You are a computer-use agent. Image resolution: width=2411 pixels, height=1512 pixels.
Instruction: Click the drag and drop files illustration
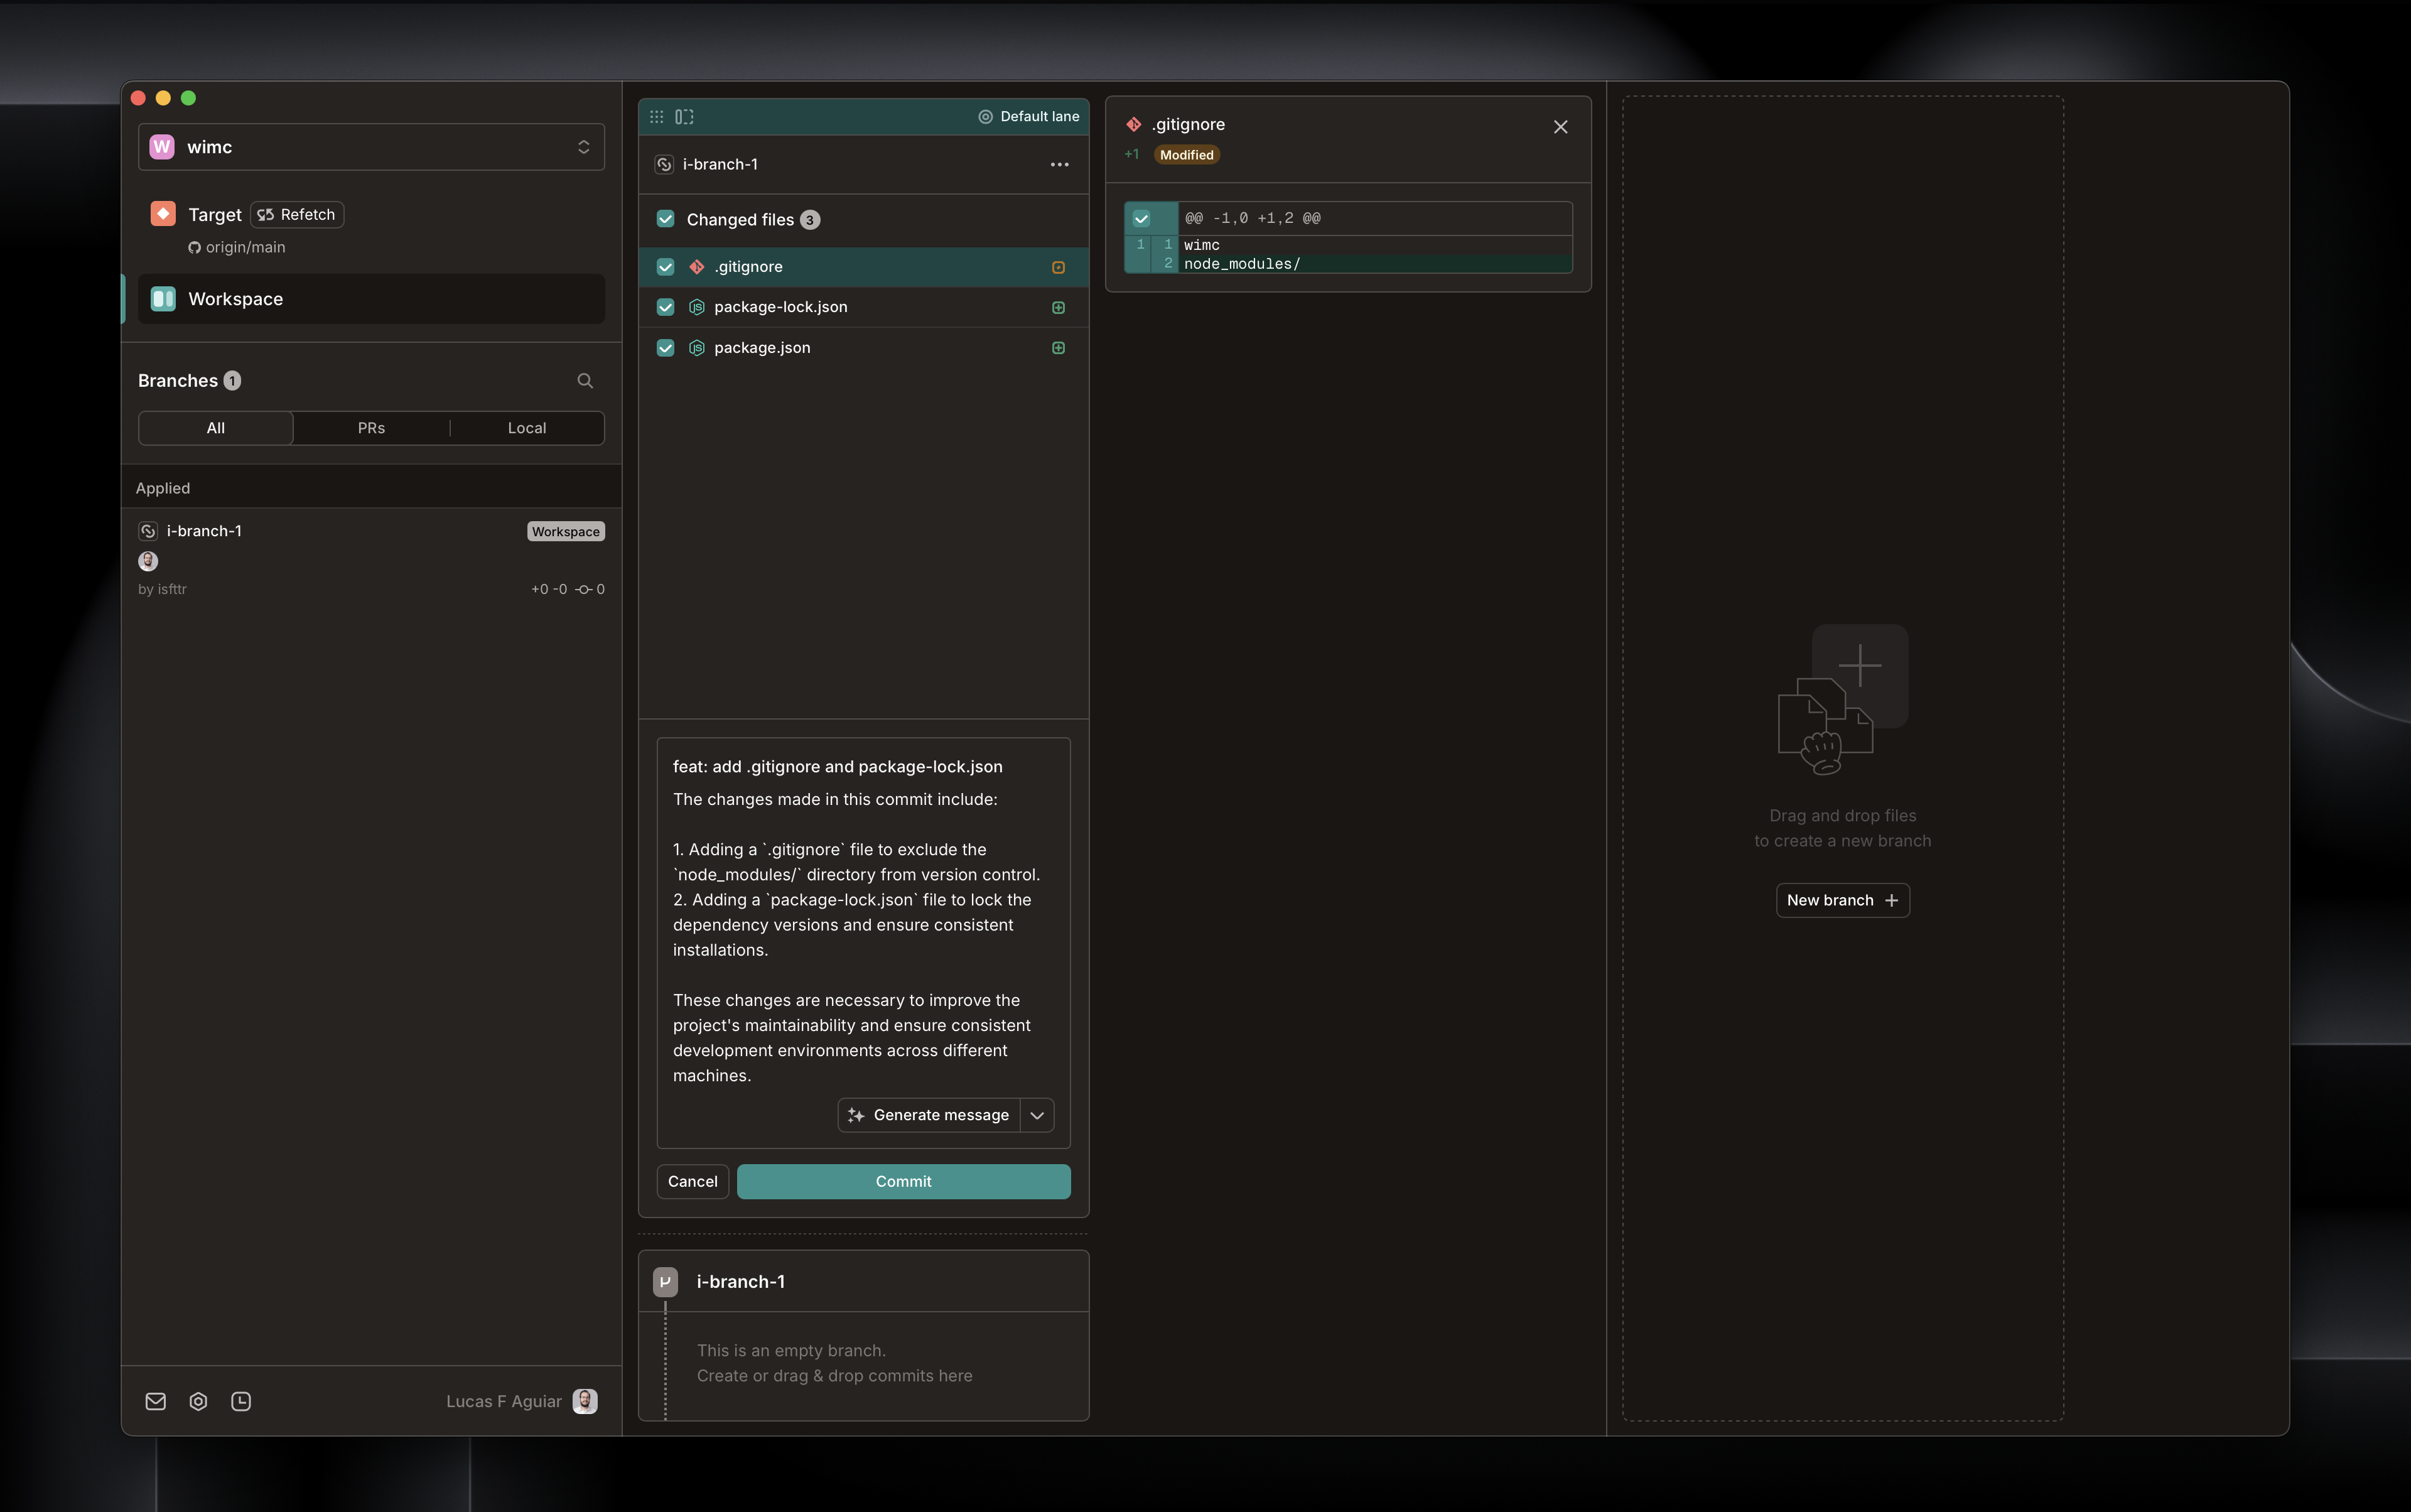[x=1842, y=700]
